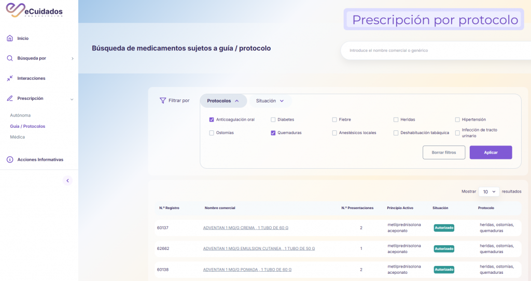The image size is (531, 281).
Task: Check the Diabetes checkbox
Action: click(x=273, y=120)
